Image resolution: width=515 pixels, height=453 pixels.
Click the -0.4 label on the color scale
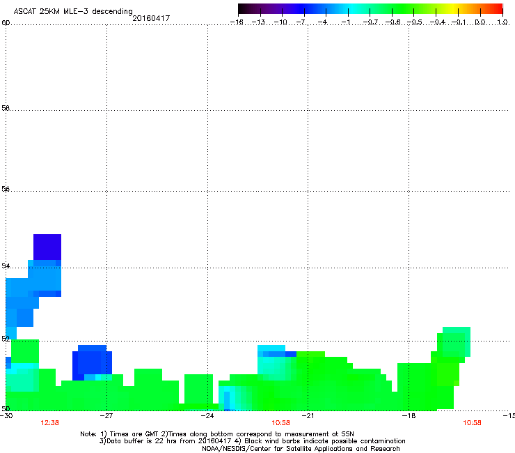tap(438, 22)
